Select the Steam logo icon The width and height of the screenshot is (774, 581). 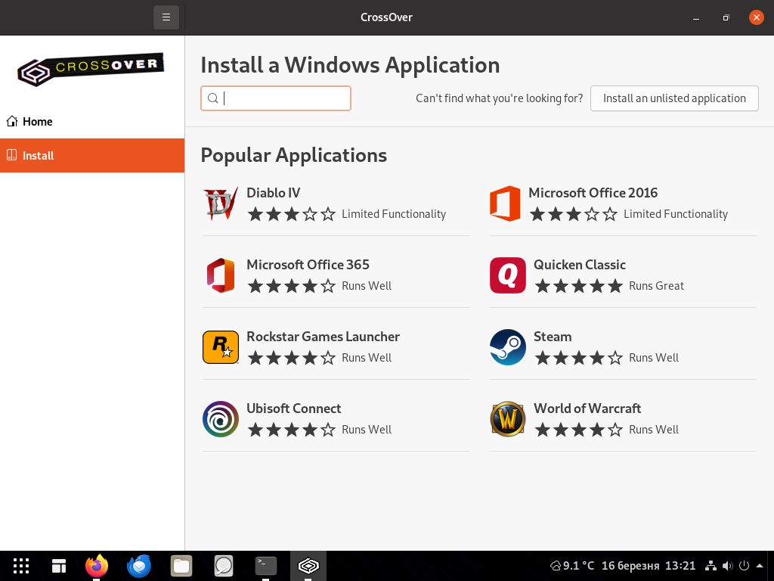click(x=507, y=347)
